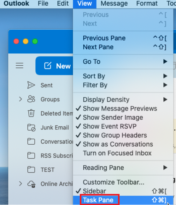Click the Deleted Items trash icon

coord(31,113)
